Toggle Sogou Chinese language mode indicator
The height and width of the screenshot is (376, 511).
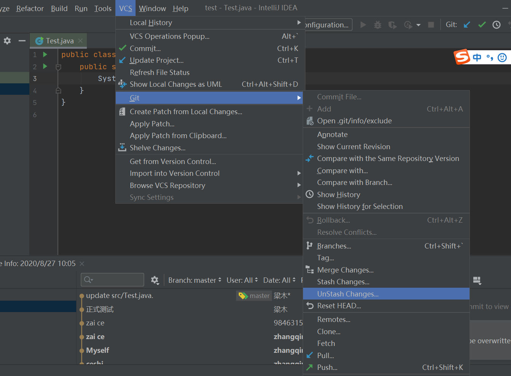point(477,57)
